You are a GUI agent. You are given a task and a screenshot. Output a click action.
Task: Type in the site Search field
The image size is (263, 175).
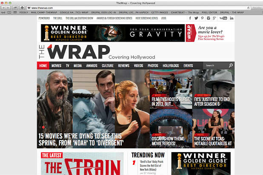click(216, 66)
